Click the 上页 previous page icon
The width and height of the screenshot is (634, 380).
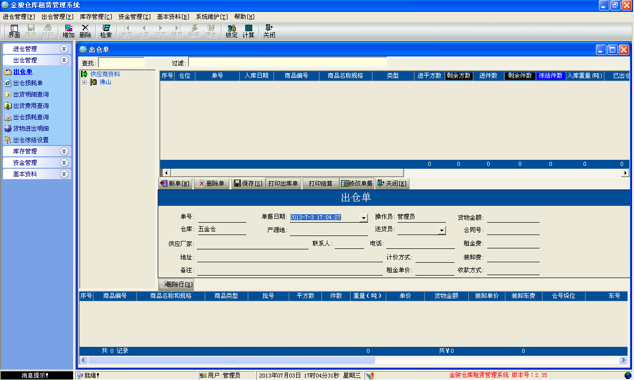pos(144,31)
